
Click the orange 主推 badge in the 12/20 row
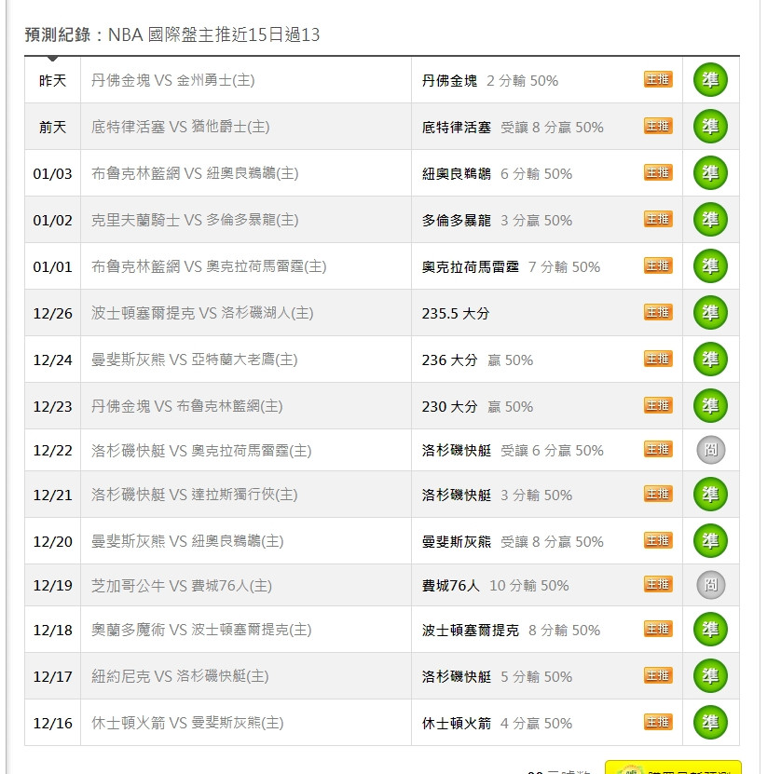coord(658,540)
